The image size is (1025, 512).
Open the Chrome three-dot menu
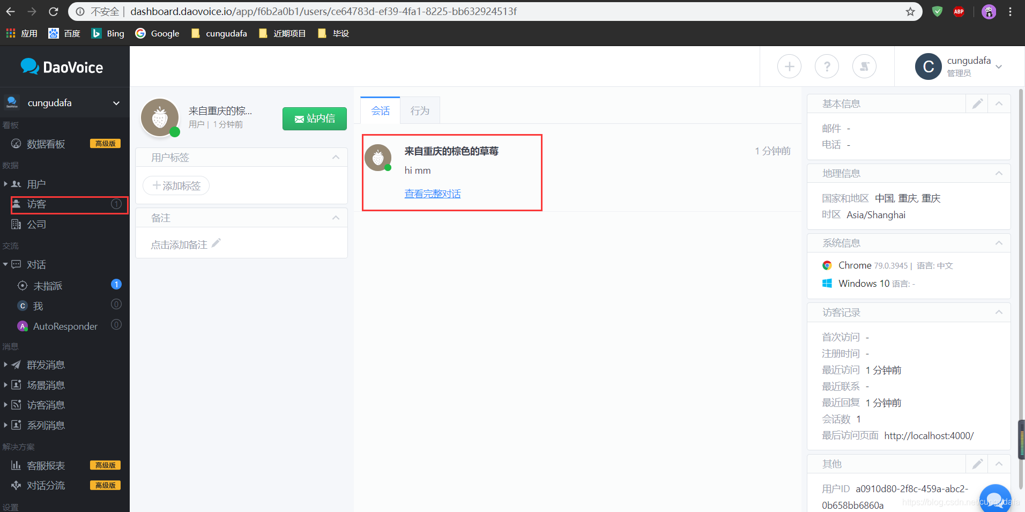point(1010,11)
